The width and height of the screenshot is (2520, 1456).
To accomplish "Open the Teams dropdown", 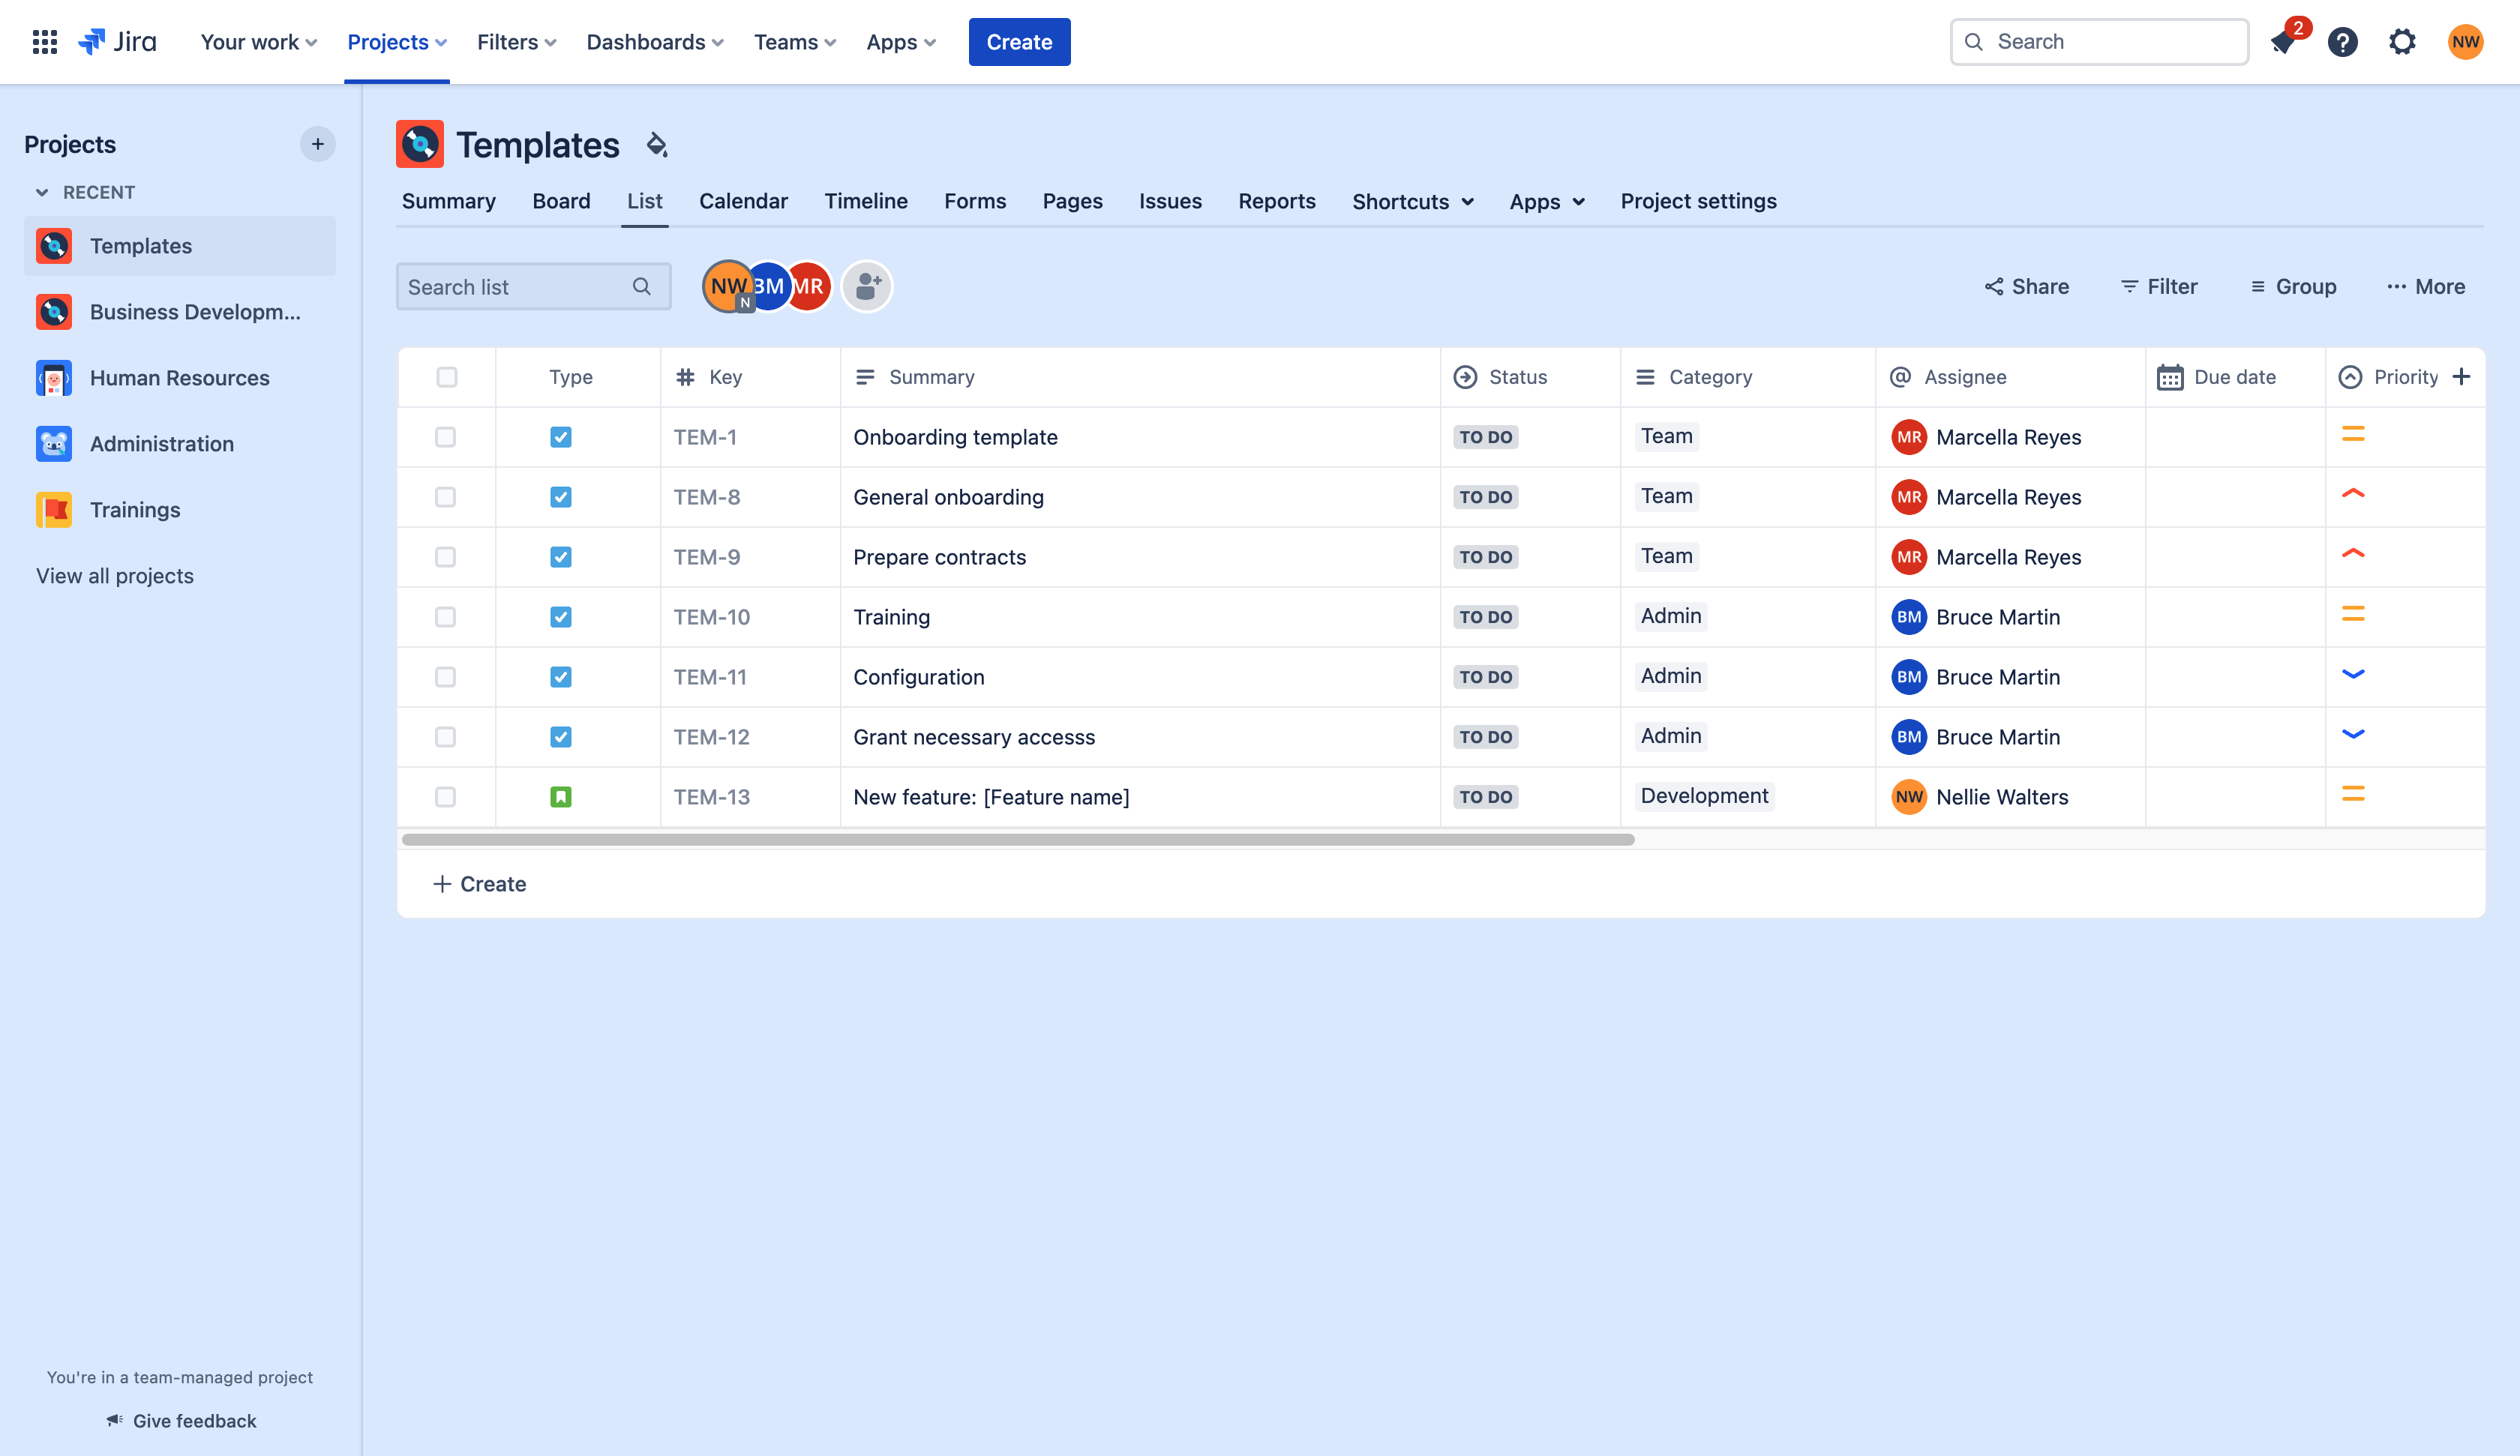I will coord(795,42).
